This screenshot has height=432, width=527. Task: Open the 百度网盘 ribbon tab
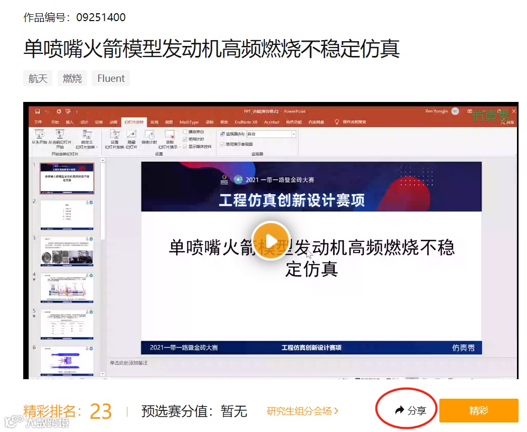[316, 122]
